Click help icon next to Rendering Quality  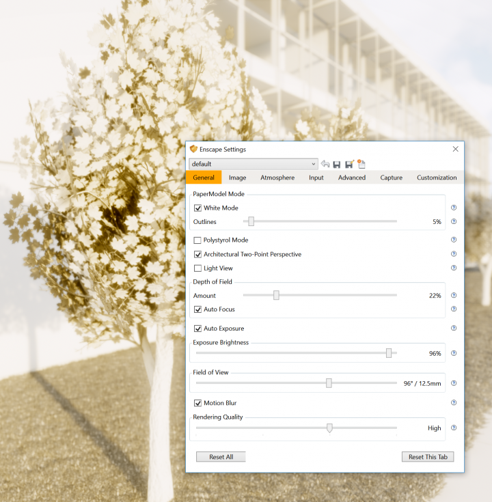(x=454, y=428)
